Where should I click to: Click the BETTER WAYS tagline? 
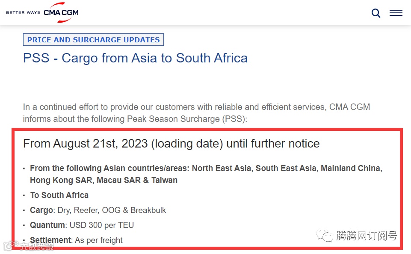(x=23, y=12)
